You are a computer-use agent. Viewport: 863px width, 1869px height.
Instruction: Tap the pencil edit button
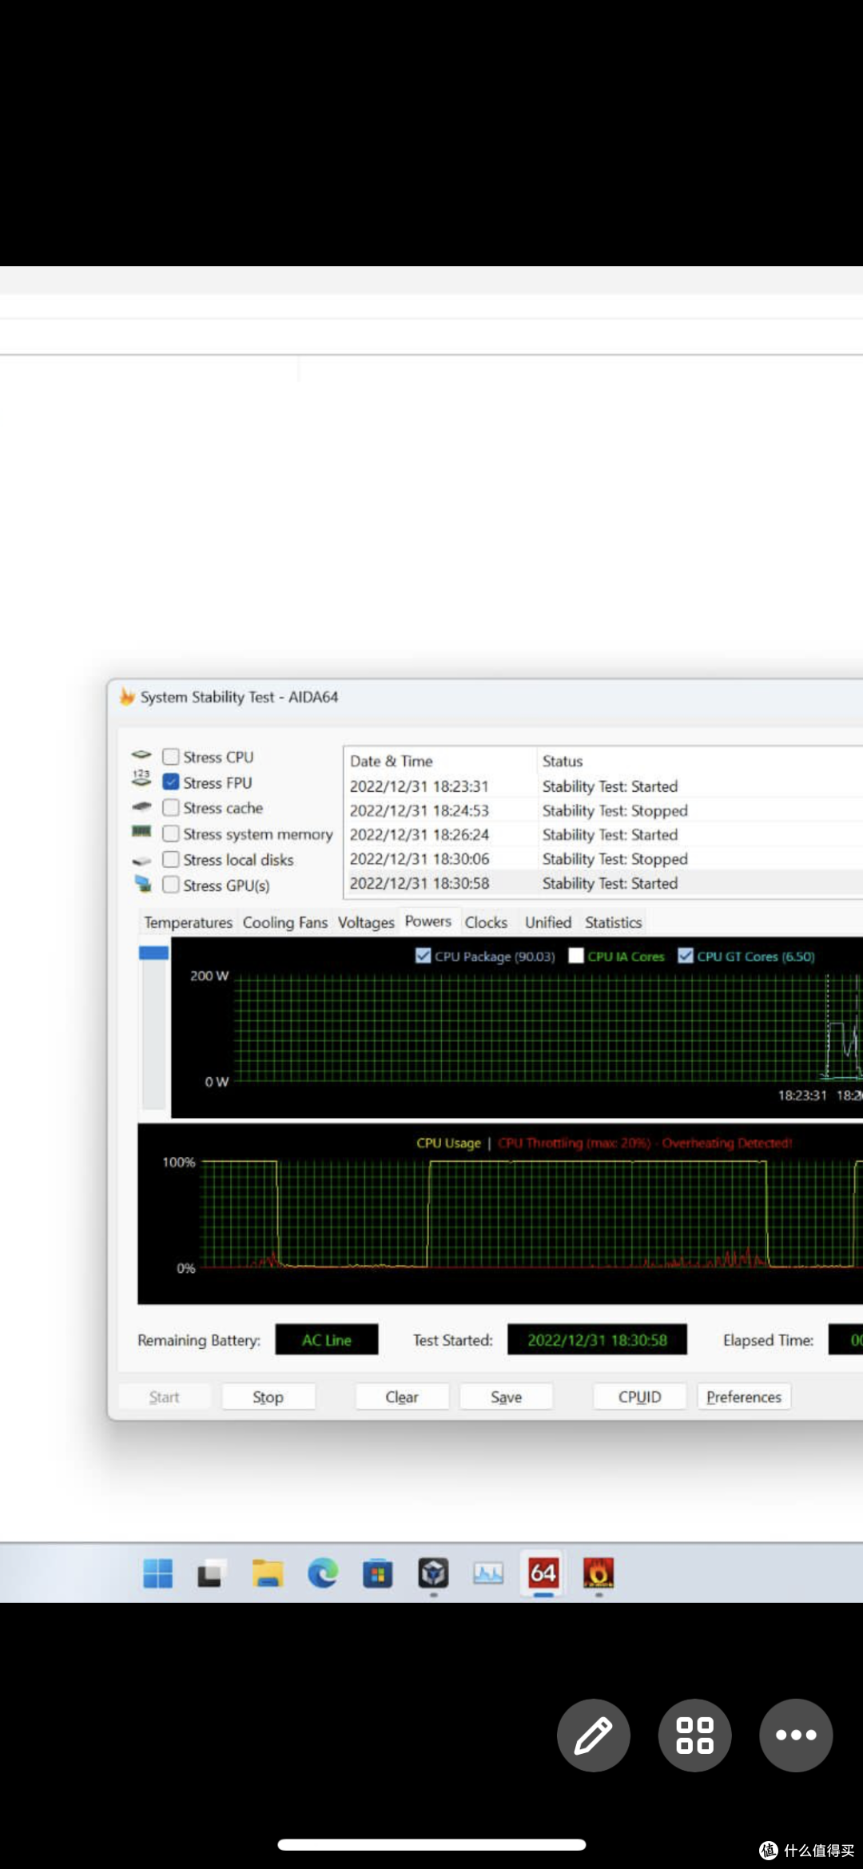[x=594, y=1735]
